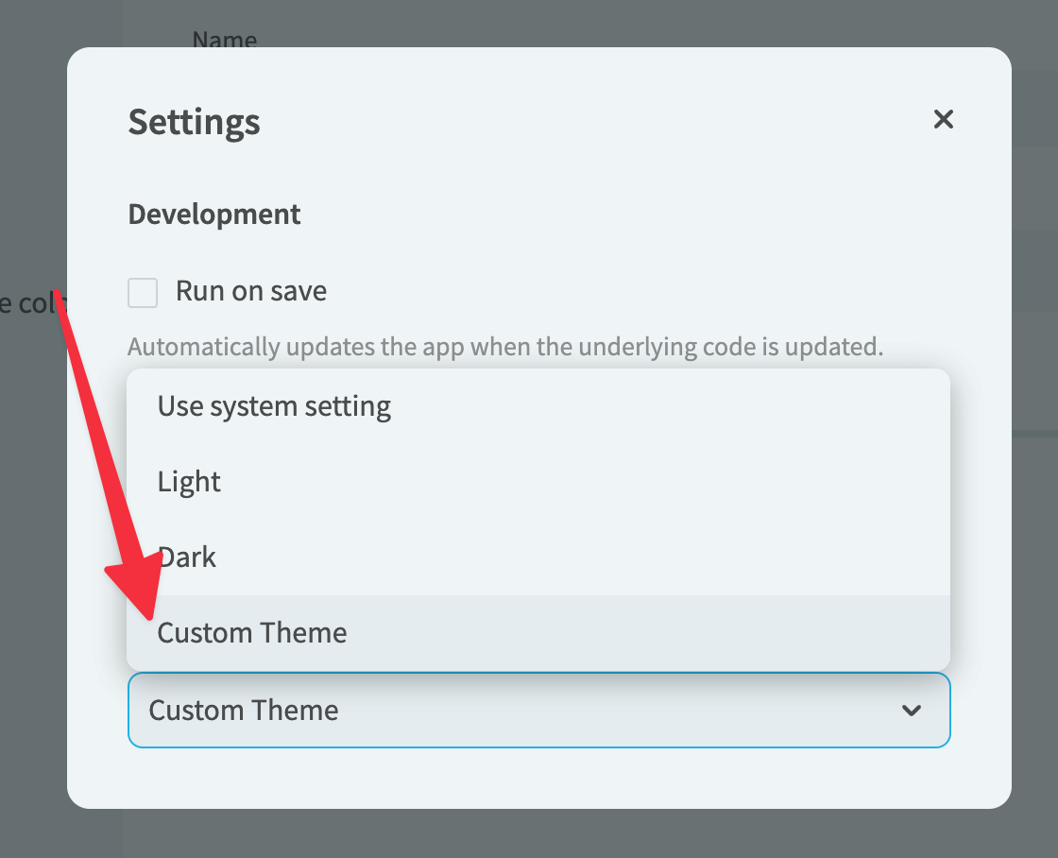The width and height of the screenshot is (1058, 858).
Task: Click the Run on save label text
Action: pos(249,291)
